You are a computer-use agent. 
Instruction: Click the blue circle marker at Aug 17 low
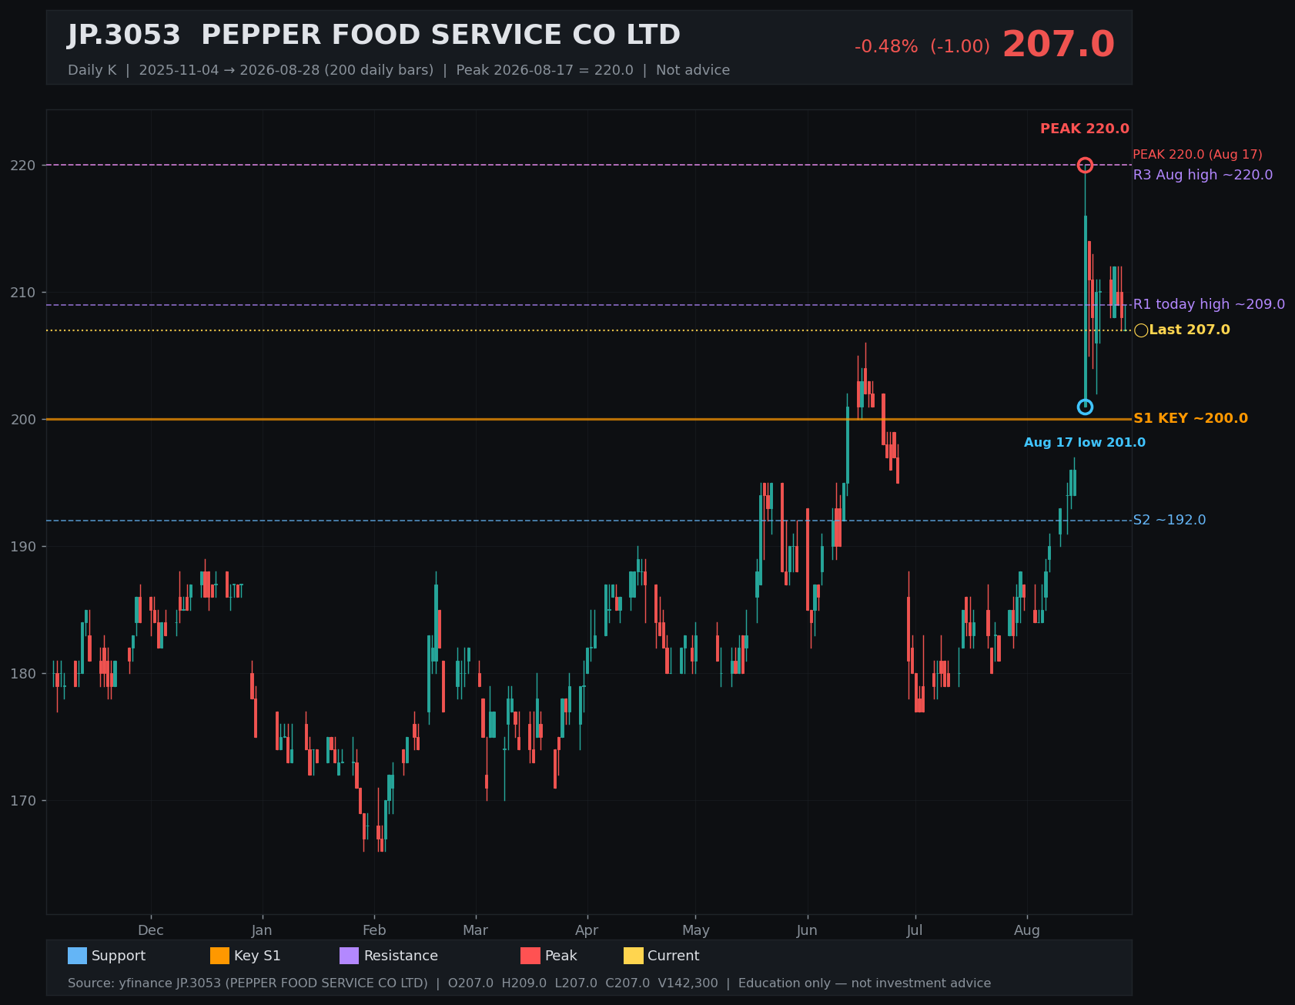(1085, 407)
